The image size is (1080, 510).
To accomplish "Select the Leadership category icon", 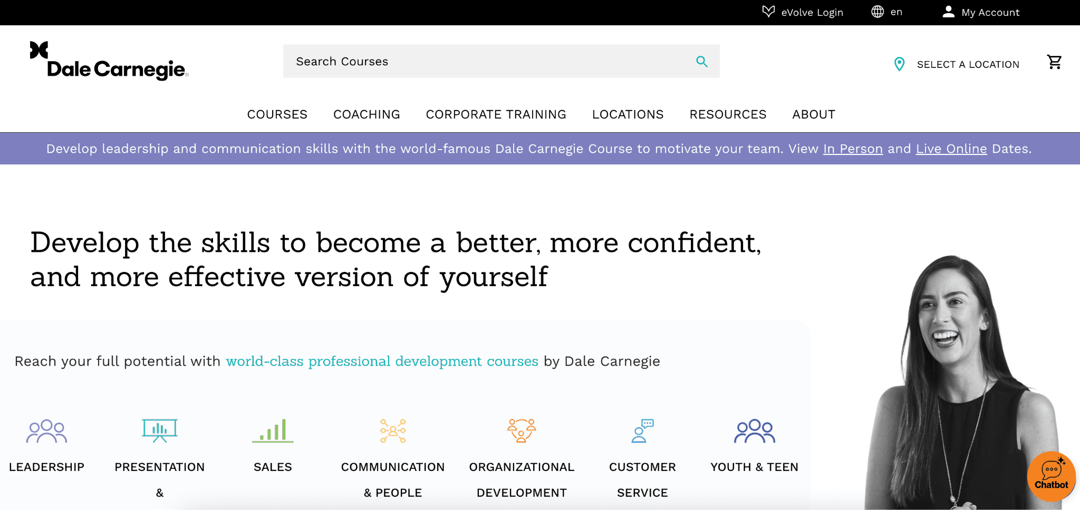I will 46,429.
